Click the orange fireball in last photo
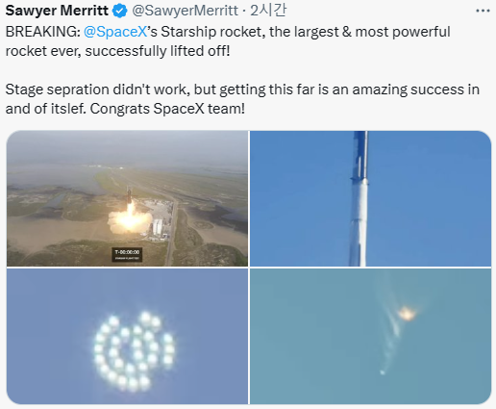 (x=407, y=313)
